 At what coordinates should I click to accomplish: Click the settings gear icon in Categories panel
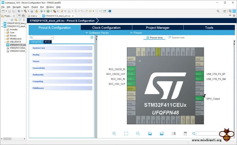point(92,37)
